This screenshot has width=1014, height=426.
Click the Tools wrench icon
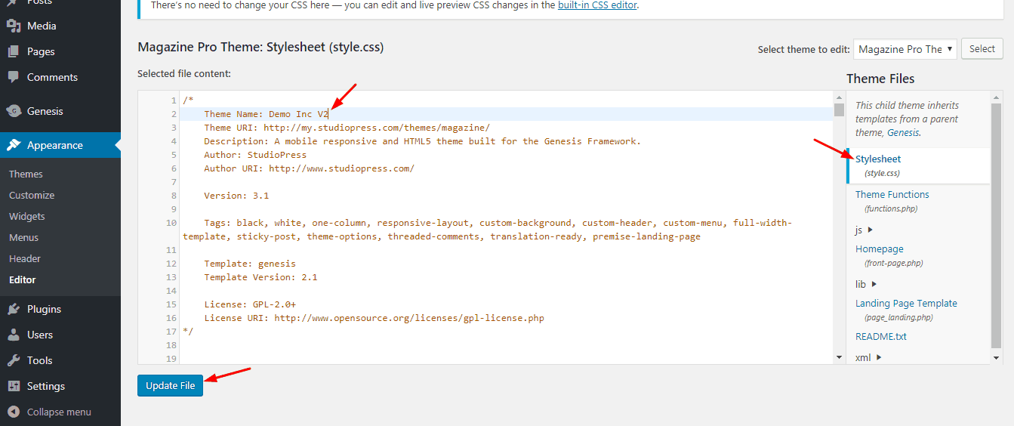pos(14,360)
